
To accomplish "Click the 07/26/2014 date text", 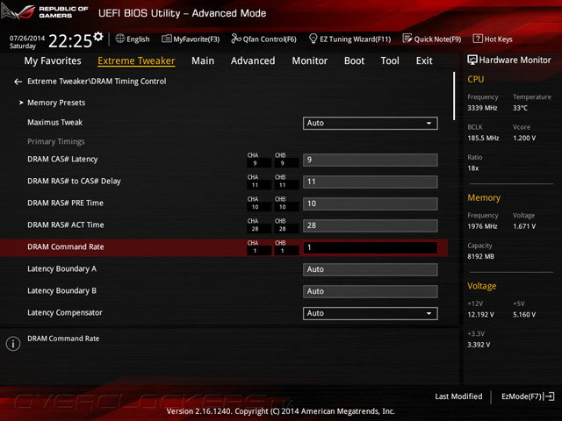I will [x=27, y=38].
